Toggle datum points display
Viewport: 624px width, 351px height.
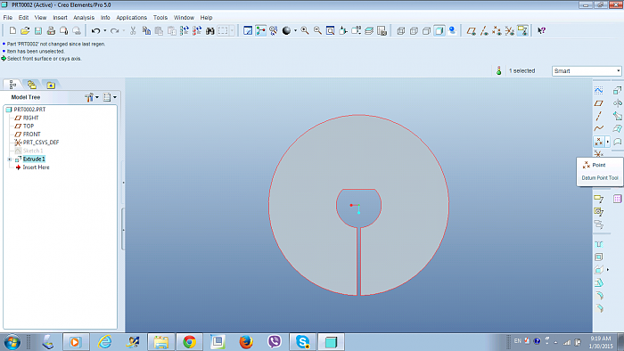[x=497, y=30]
